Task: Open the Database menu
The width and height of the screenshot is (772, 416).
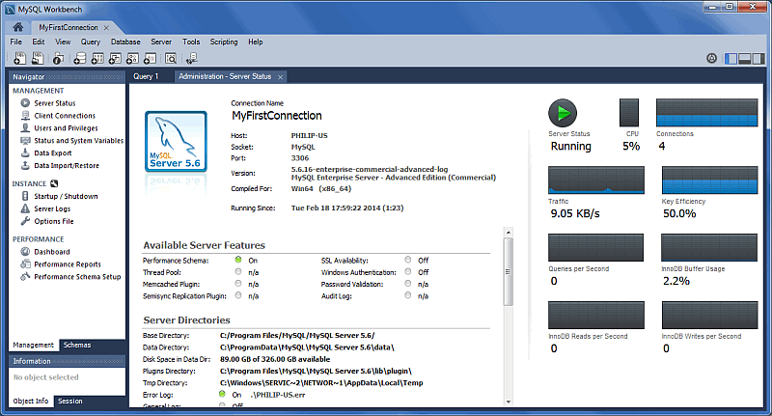Action: 125,42
